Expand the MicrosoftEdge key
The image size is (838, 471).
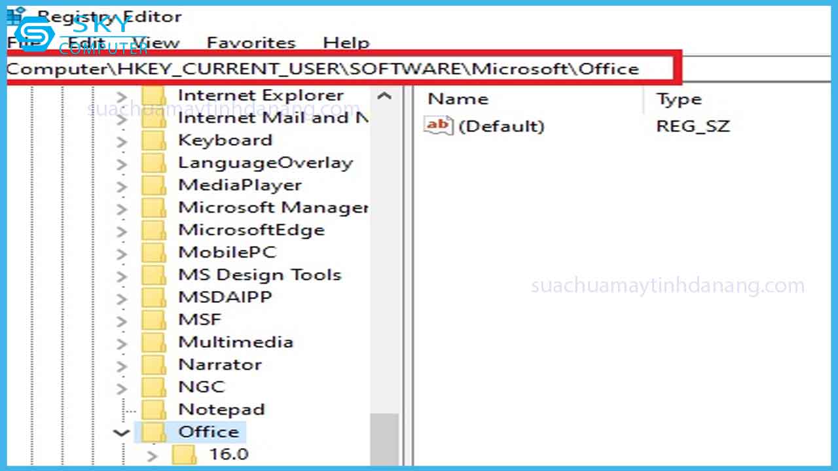pyautogui.click(x=122, y=231)
